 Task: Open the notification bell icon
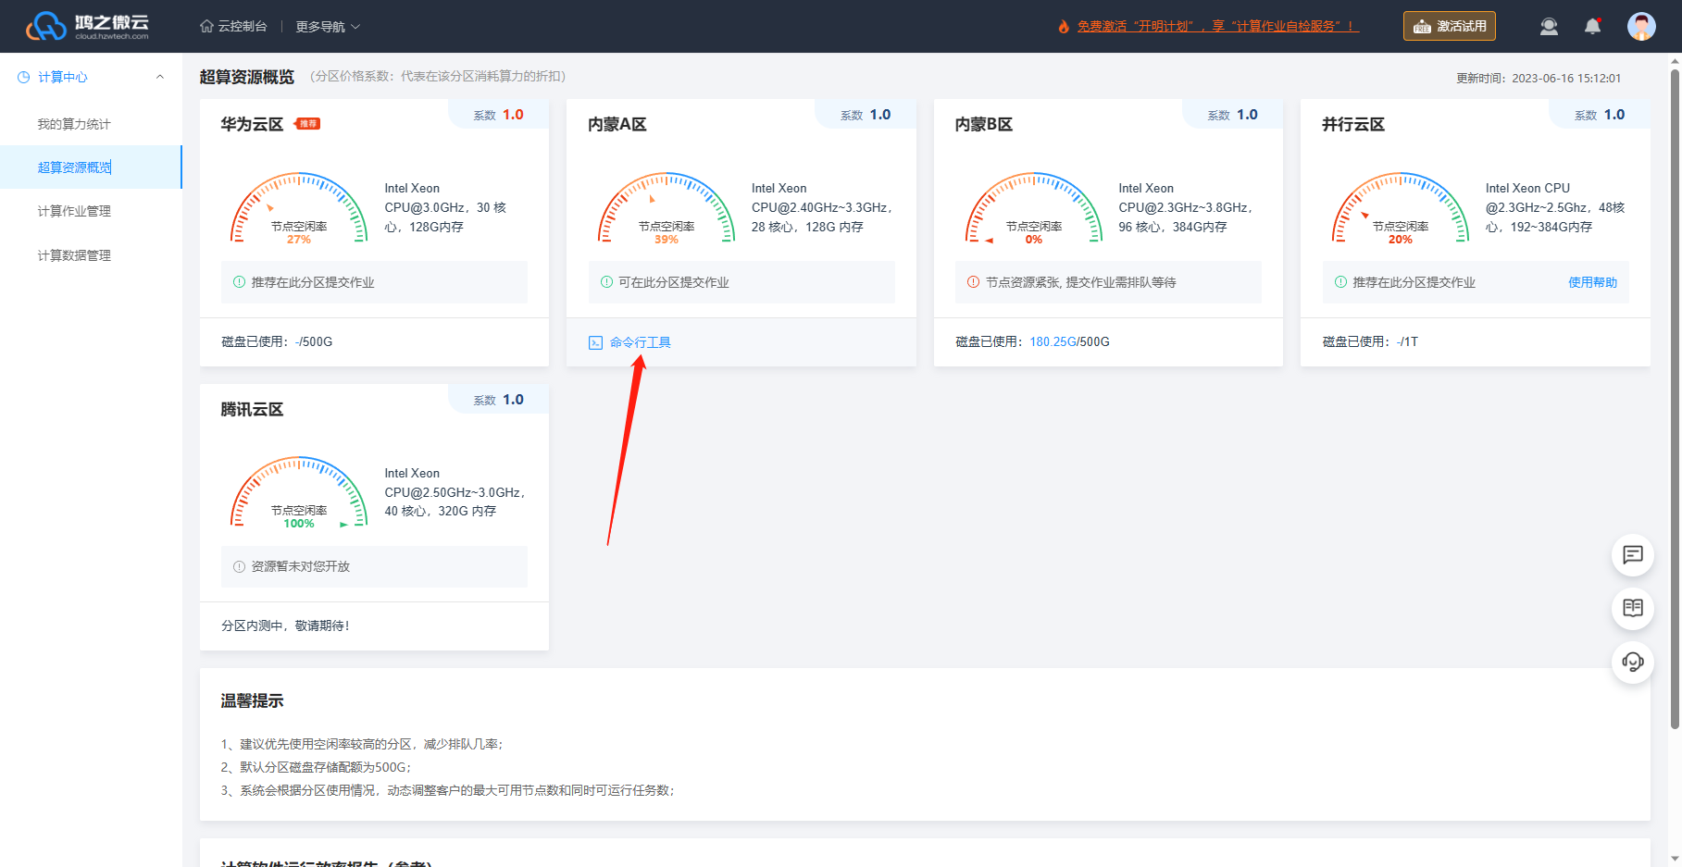click(x=1592, y=26)
